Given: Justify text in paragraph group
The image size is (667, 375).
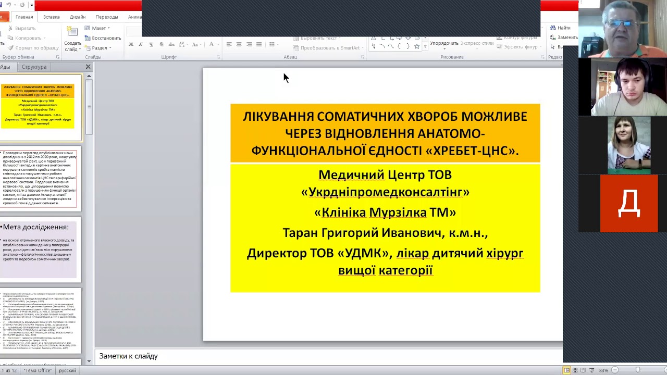Looking at the screenshot, I should coord(259,44).
